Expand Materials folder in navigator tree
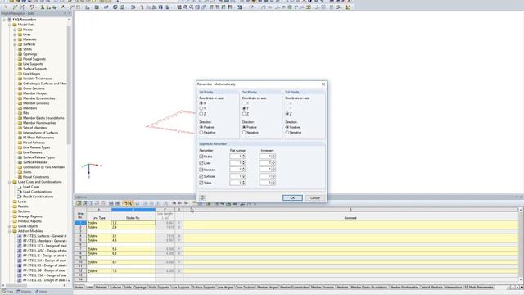 click(15, 39)
